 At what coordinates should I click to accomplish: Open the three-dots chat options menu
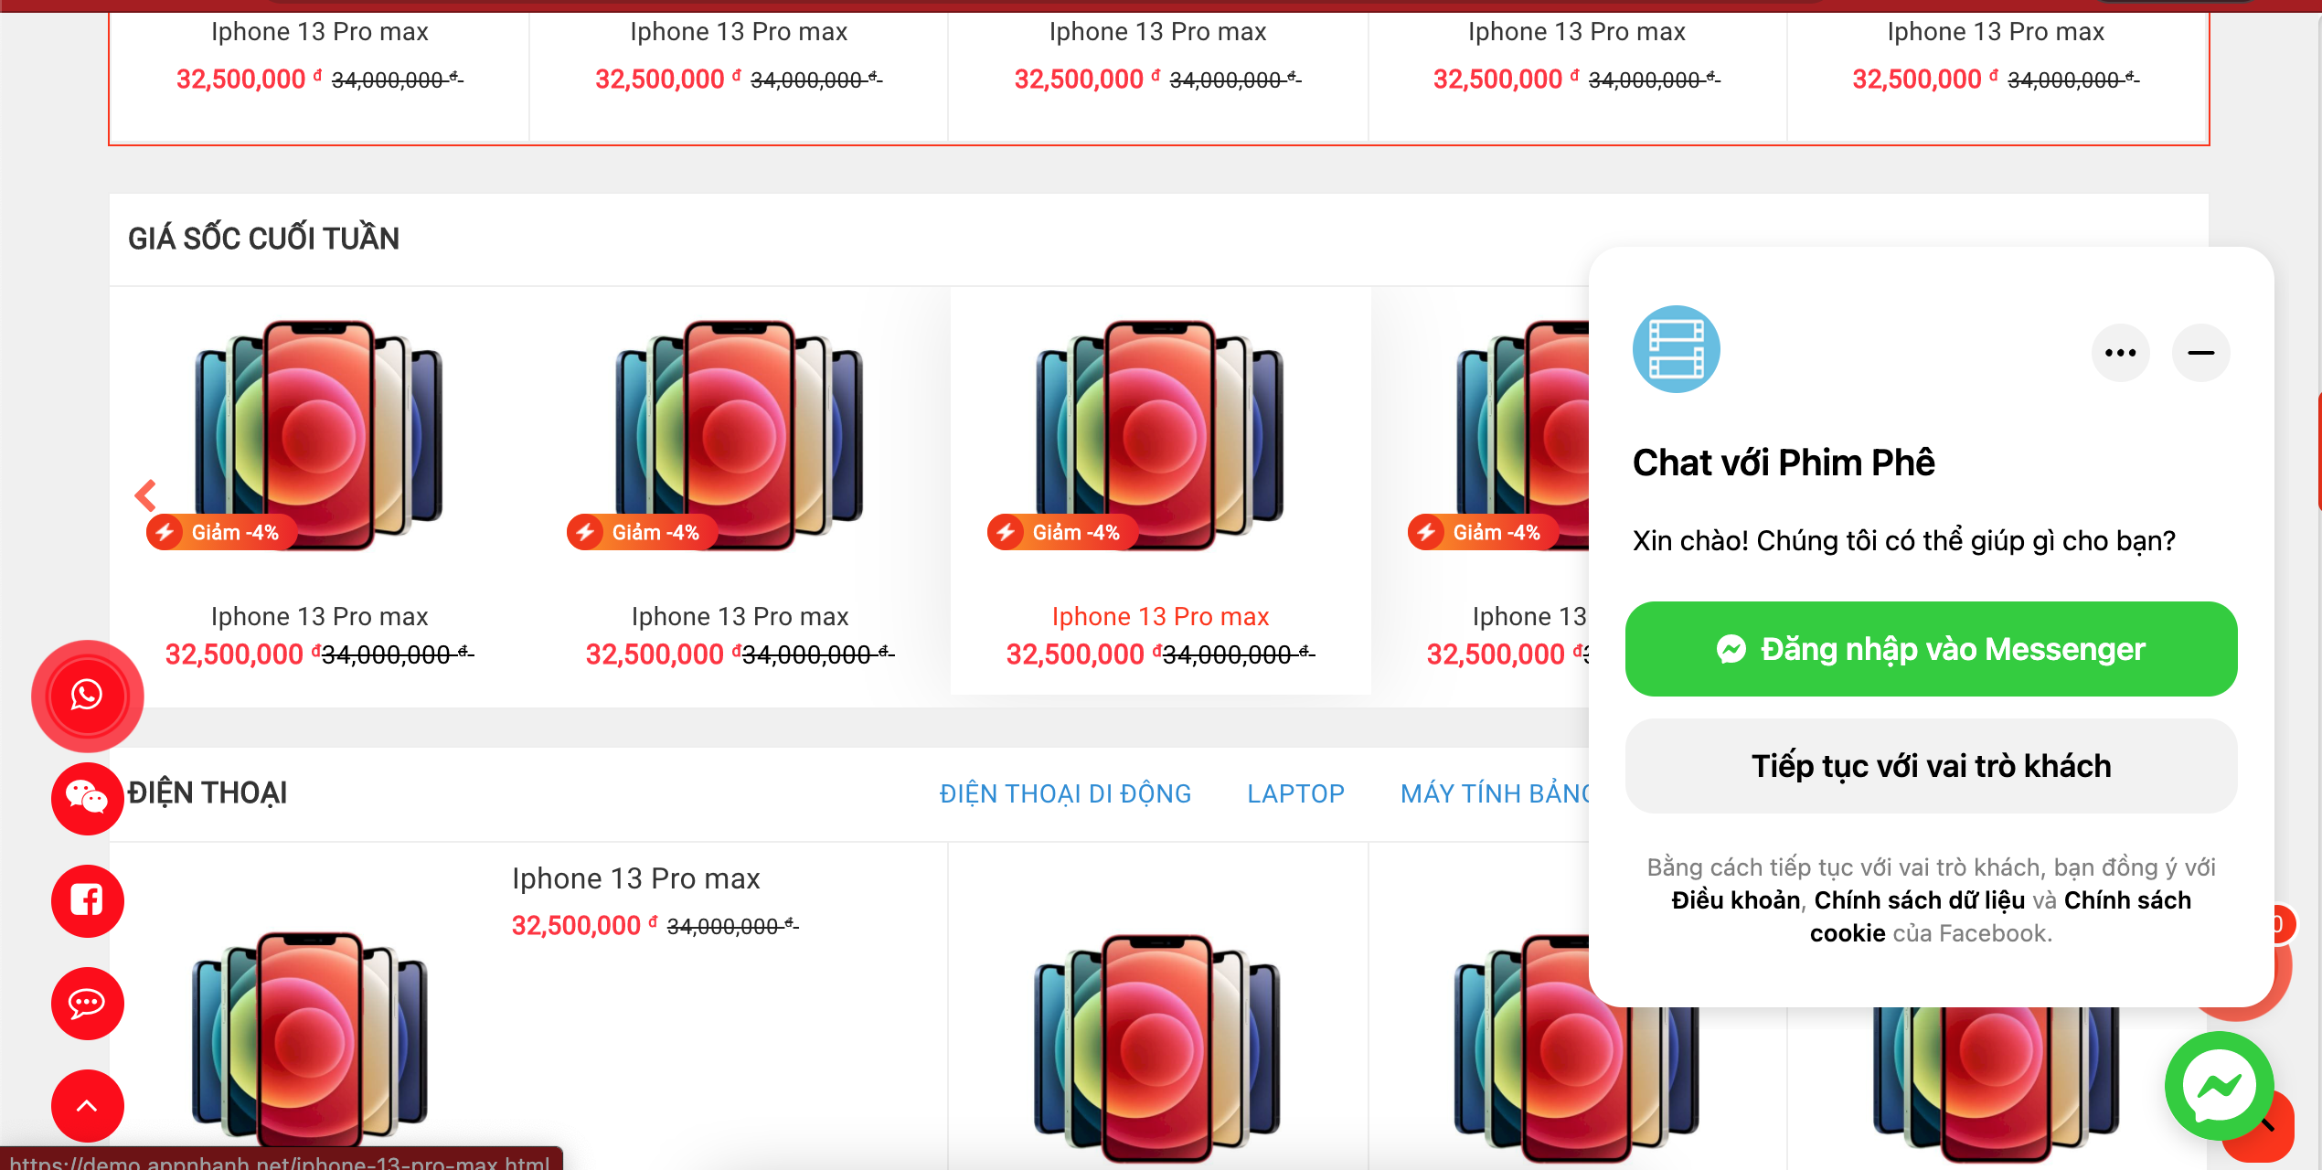pos(2120,353)
